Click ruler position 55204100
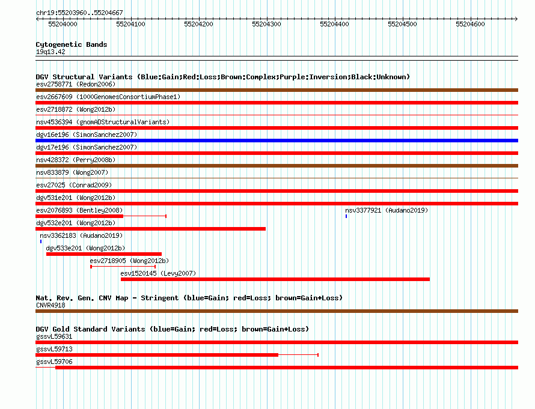The height and width of the screenshot is (409, 535). (x=130, y=24)
